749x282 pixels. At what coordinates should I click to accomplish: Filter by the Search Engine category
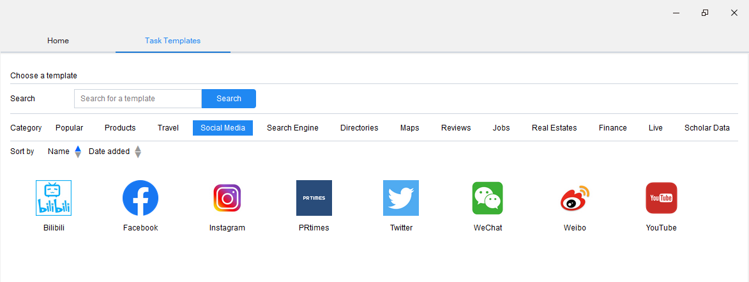tap(292, 128)
